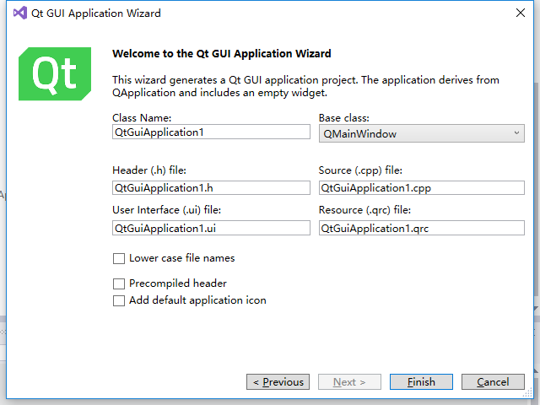Screen dimensions: 540x405
Task: Edit the Source (.cpp) file field
Action: click(422, 188)
